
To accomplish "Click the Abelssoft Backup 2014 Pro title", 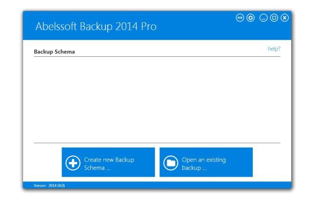I will tap(96, 27).
